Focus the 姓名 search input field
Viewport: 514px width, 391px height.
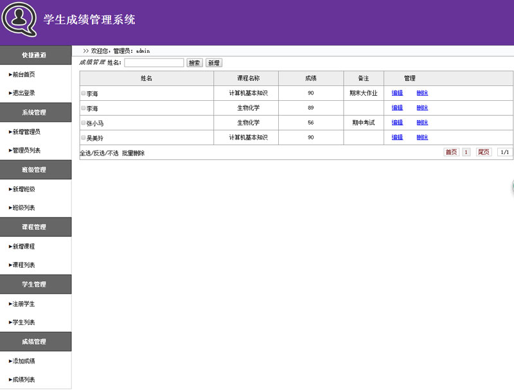154,63
